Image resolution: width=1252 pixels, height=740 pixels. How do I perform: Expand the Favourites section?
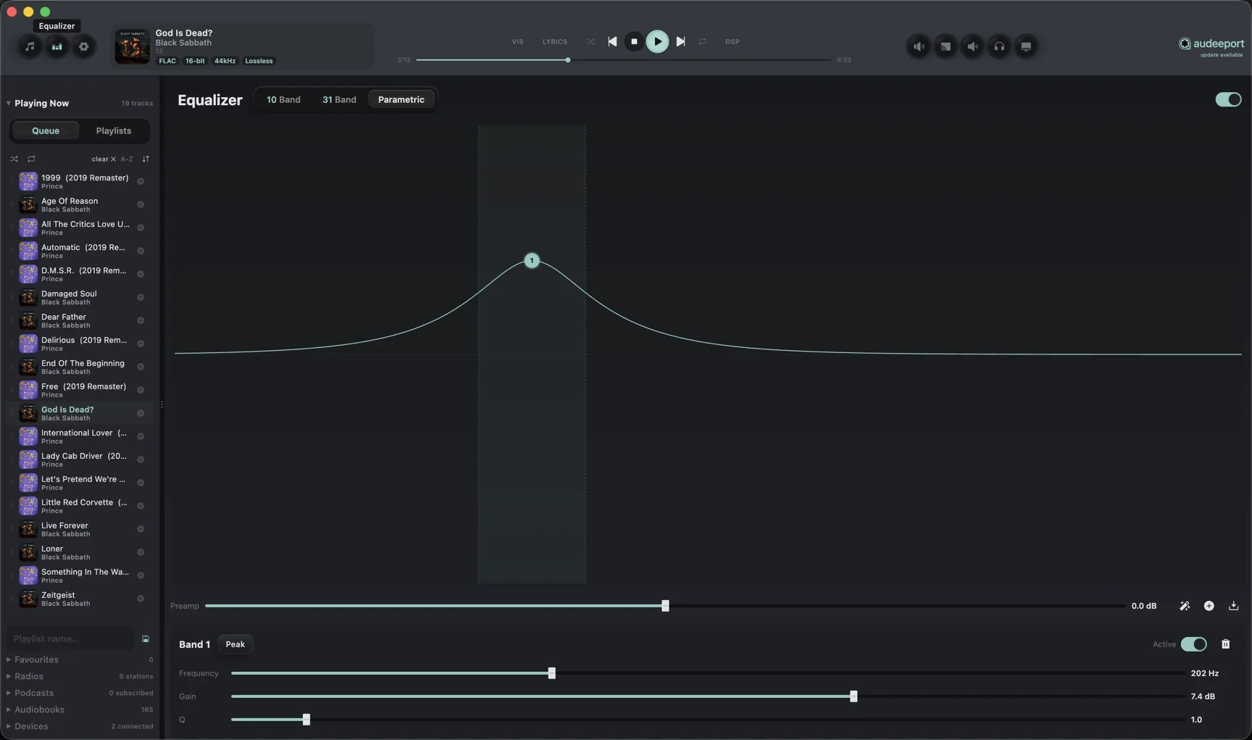(x=36, y=660)
